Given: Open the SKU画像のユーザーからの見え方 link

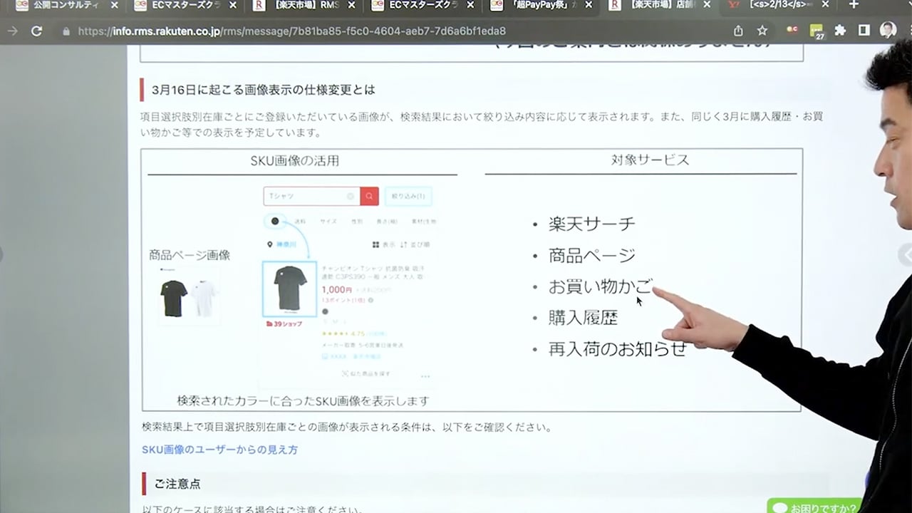Looking at the screenshot, I should pos(219,450).
